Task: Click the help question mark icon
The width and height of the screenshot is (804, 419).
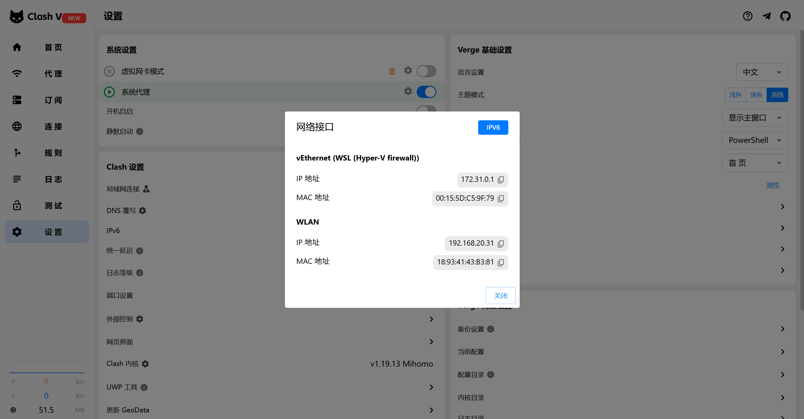Action: tap(747, 16)
